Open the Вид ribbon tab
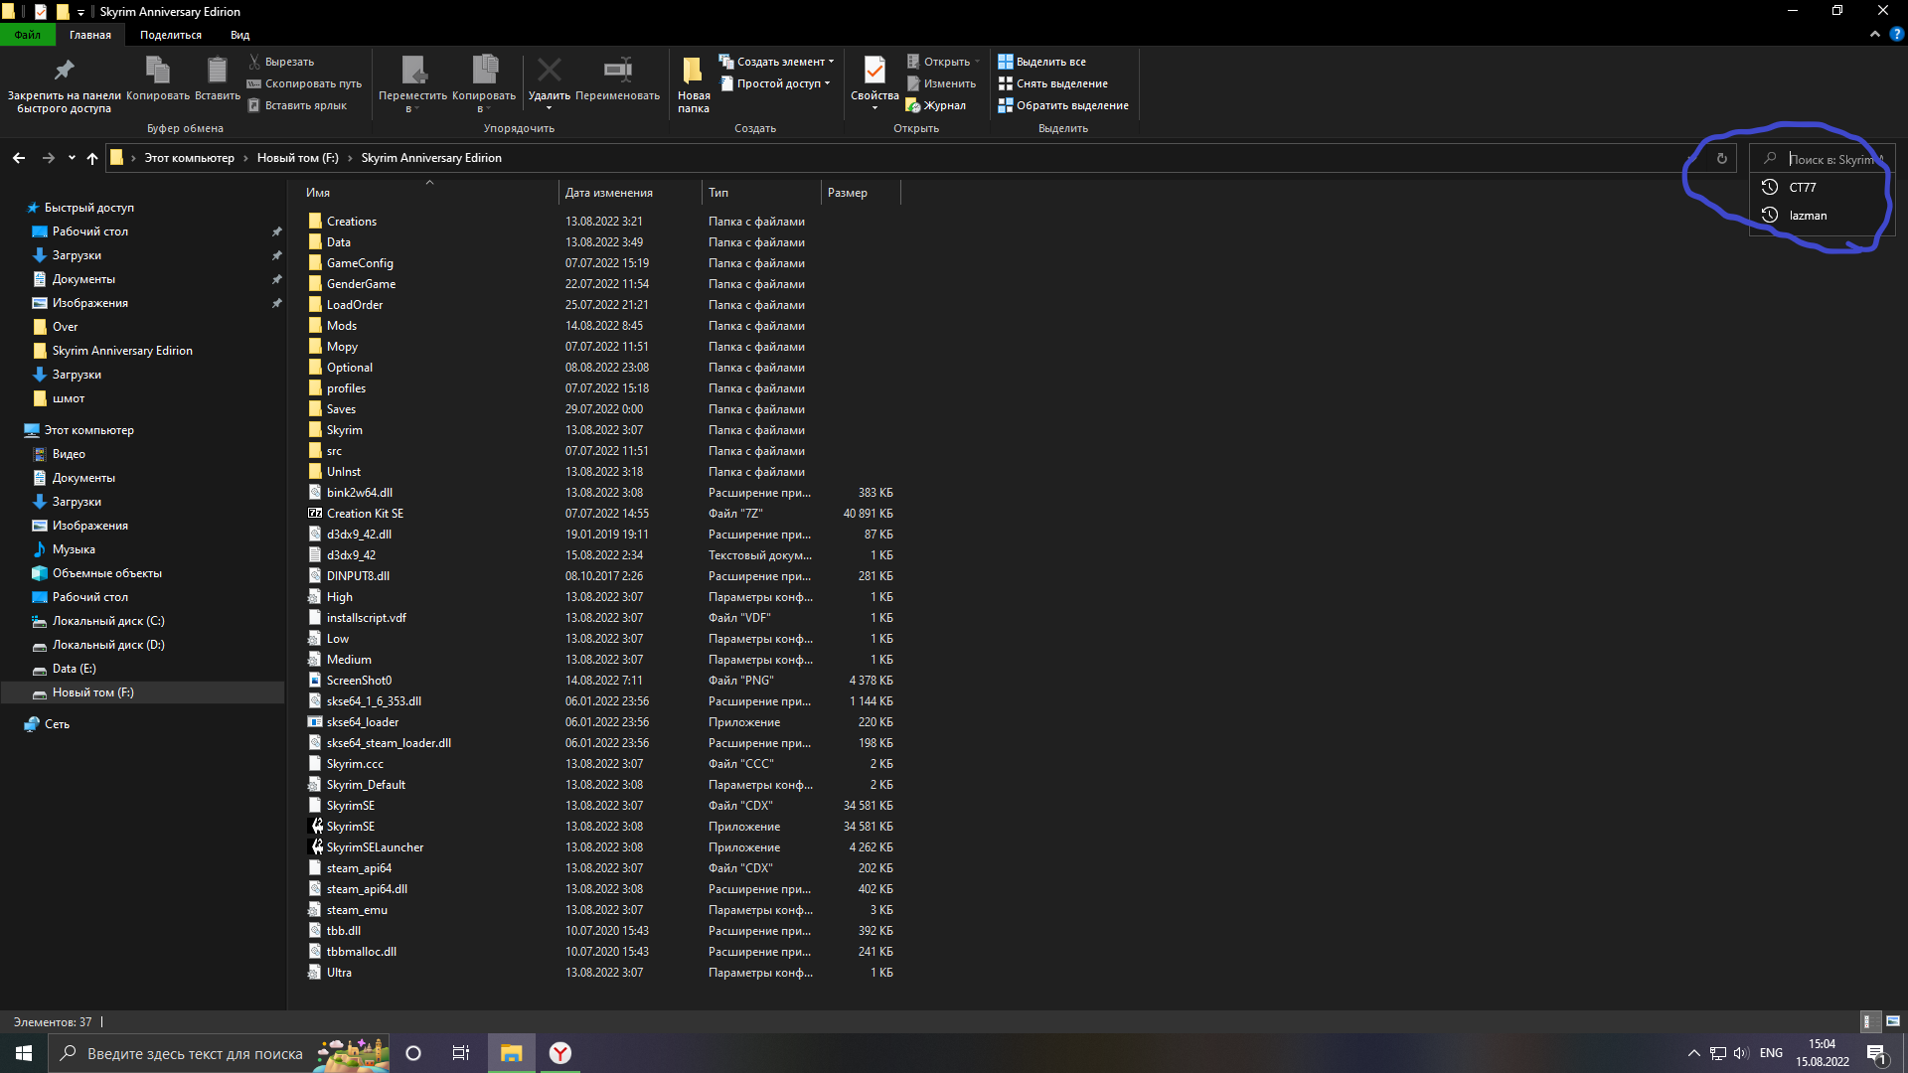The height and width of the screenshot is (1073, 1908). pos(239,35)
